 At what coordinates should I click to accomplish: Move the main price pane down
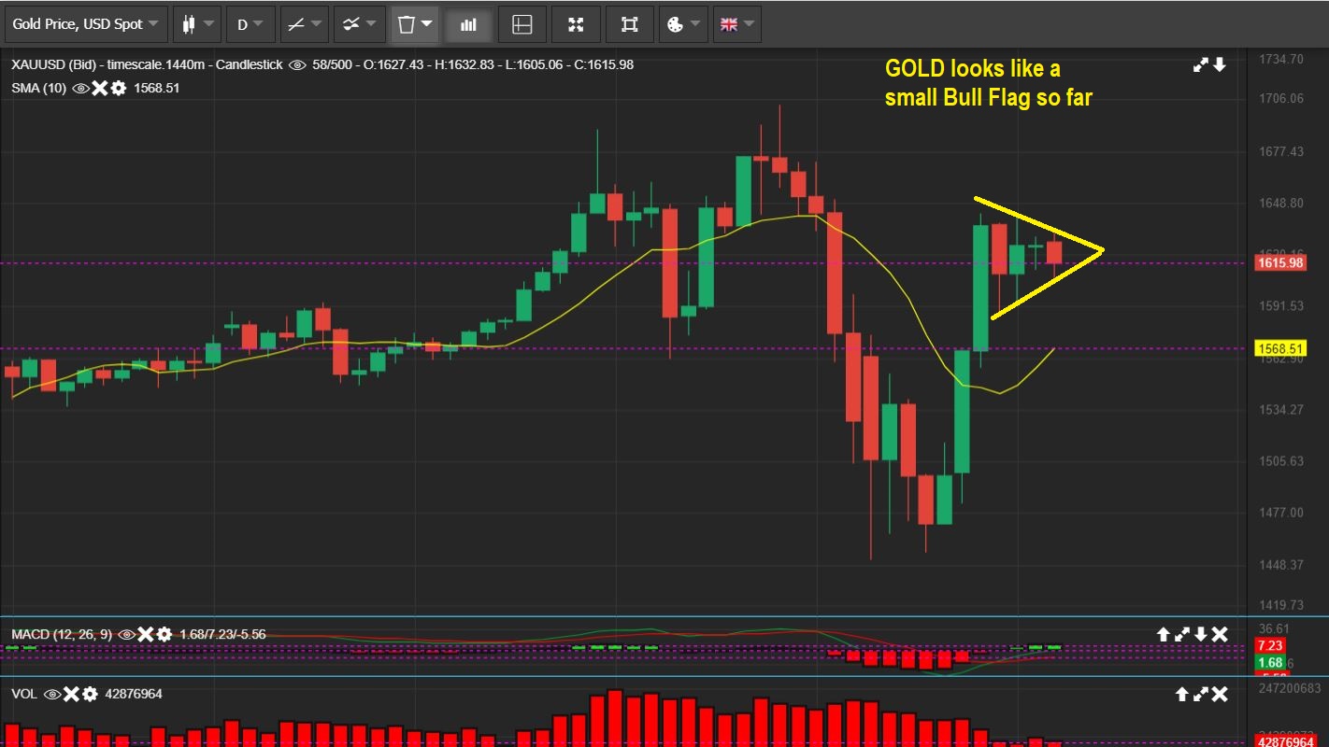(1220, 64)
